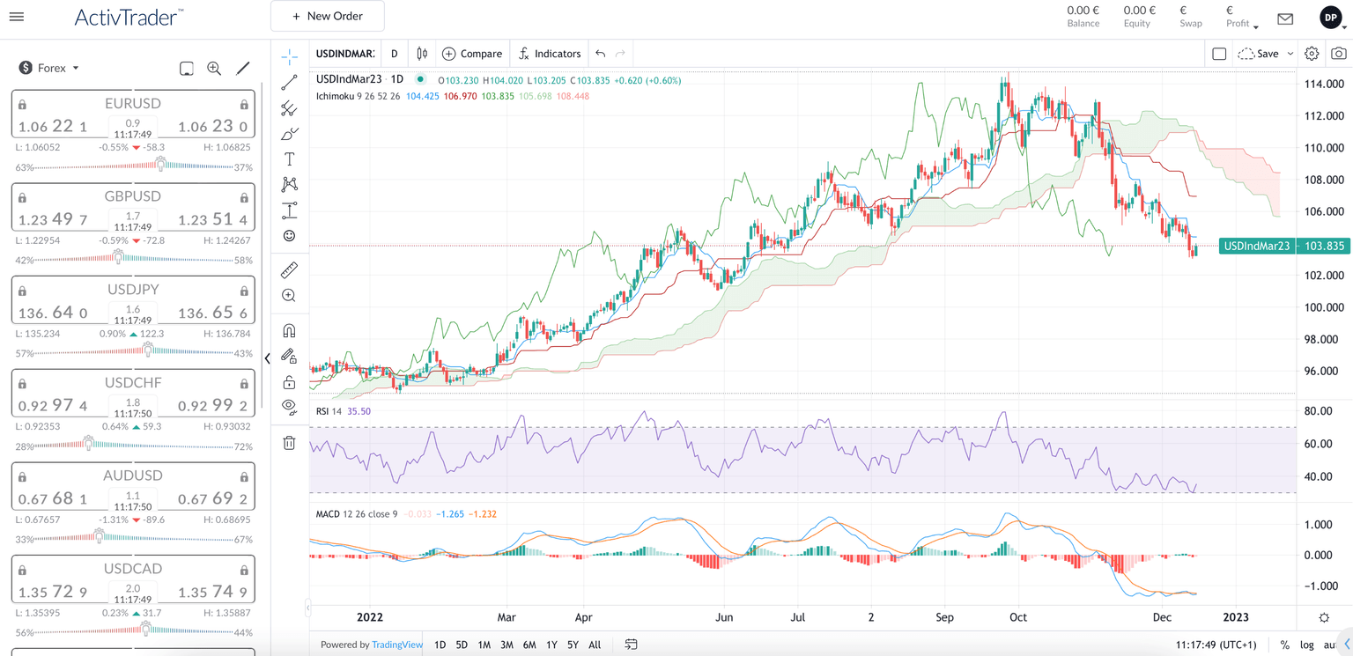The image size is (1353, 656).
Task: Open the mail inbox icon
Action: 1285,18
